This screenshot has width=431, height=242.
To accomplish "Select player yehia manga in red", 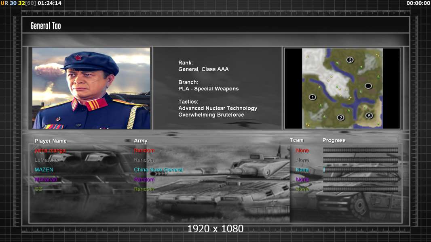I will [x=50, y=150].
